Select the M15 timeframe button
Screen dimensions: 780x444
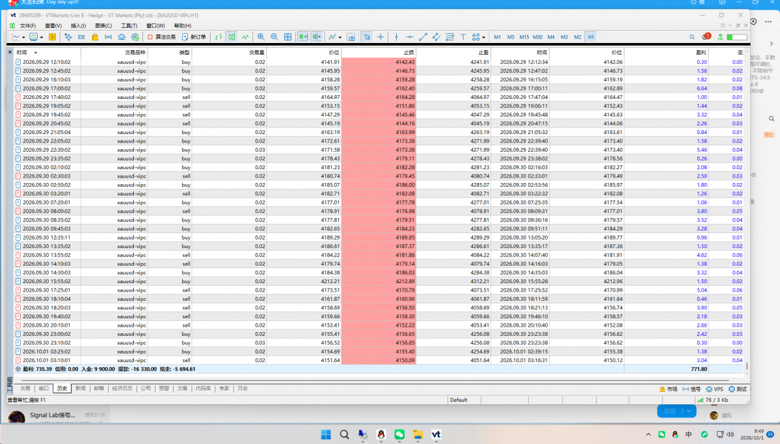point(524,37)
